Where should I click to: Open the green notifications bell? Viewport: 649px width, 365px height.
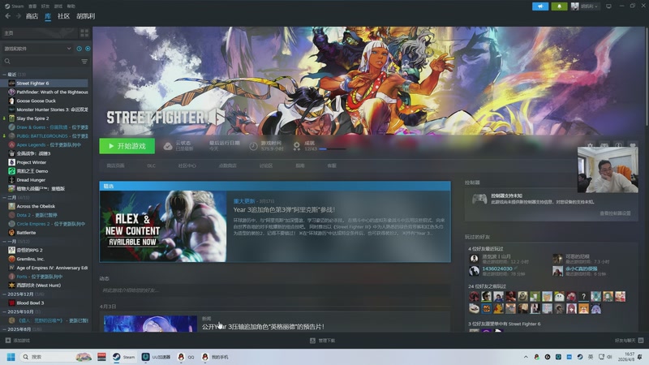pyautogui.click(x=559, y=6)
